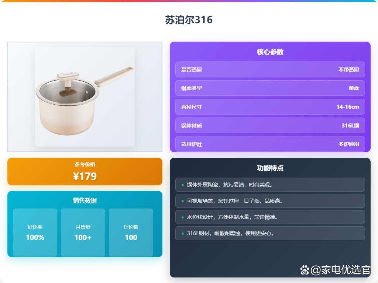Click the green bullet beside 316L钢材
This screenshot has width=378, height=283.
[182, 233]
